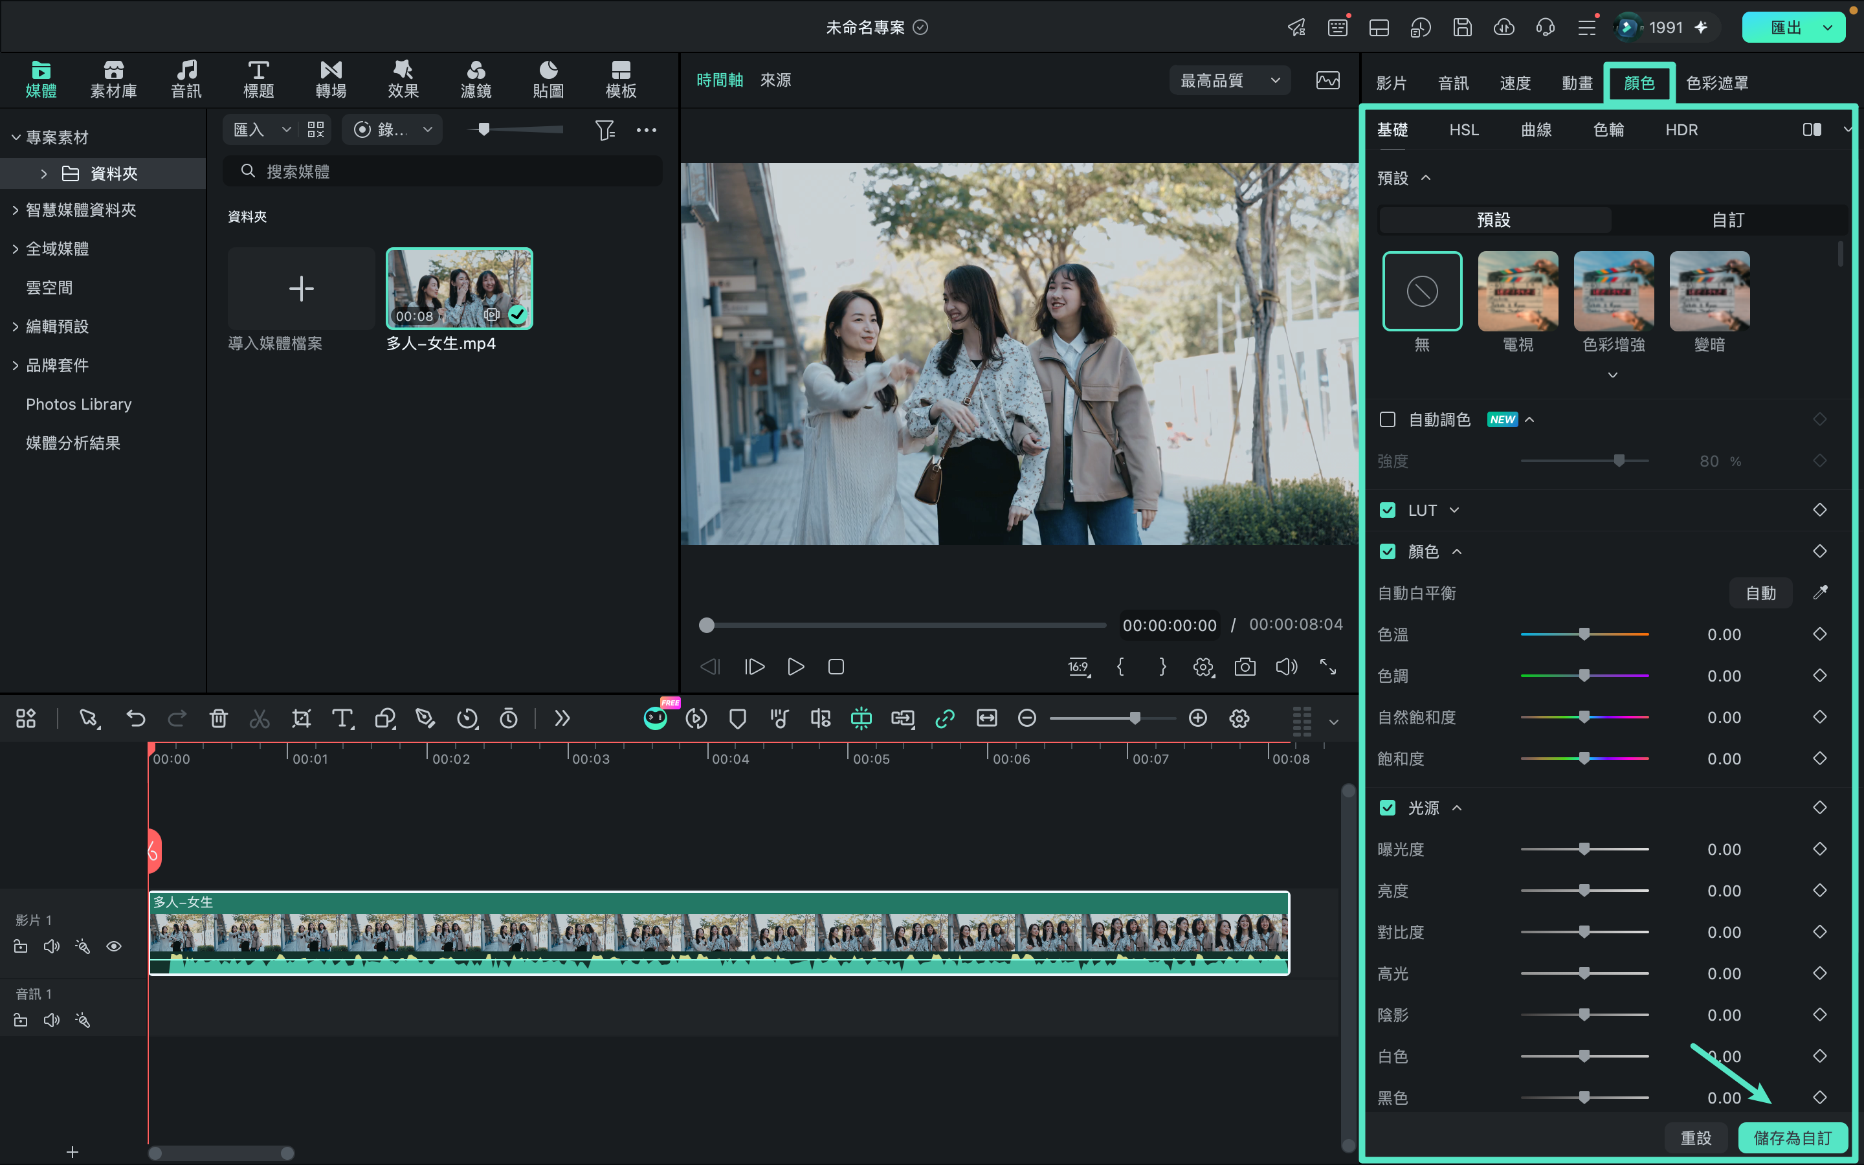
Task: Open the 貼圖 stickers tab
Action: pyautogui.click(x=548, y=80)
